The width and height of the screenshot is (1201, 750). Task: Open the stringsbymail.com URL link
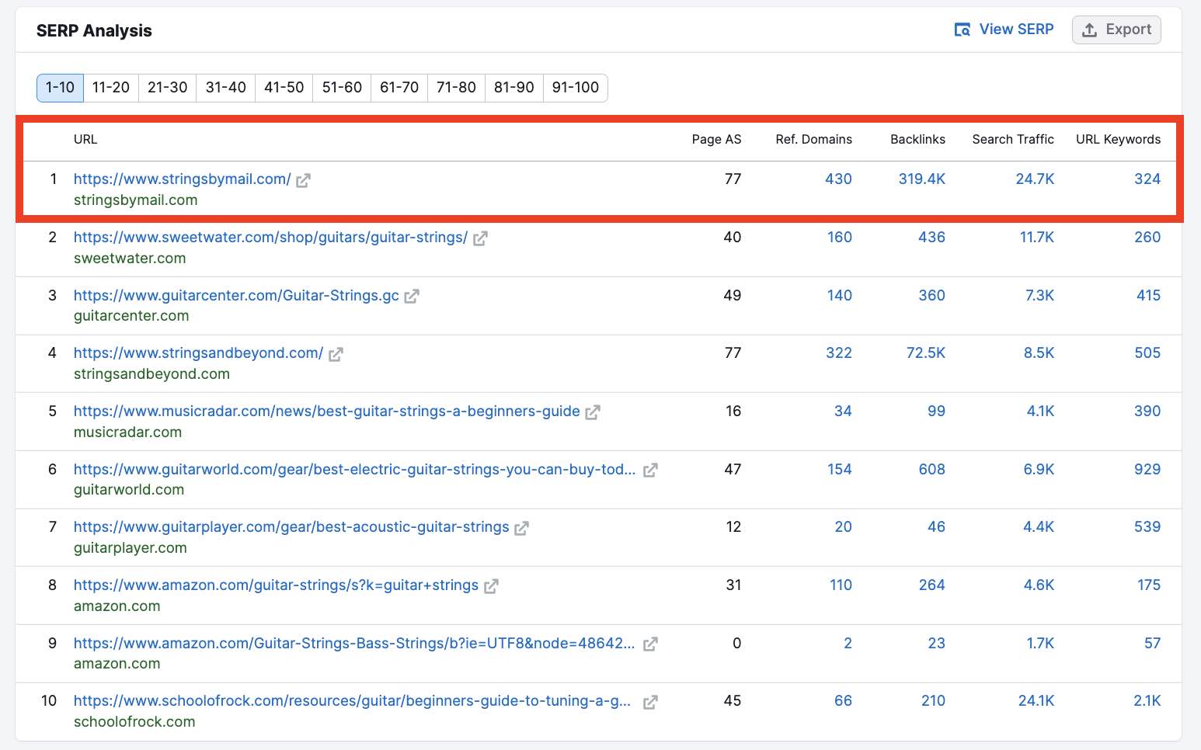pyautogui.click(x=183, y=179)
